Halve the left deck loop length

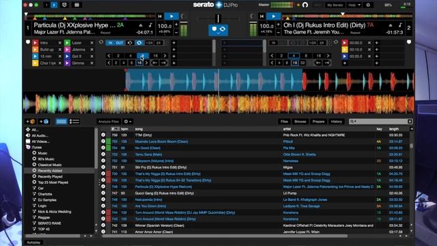149,42
